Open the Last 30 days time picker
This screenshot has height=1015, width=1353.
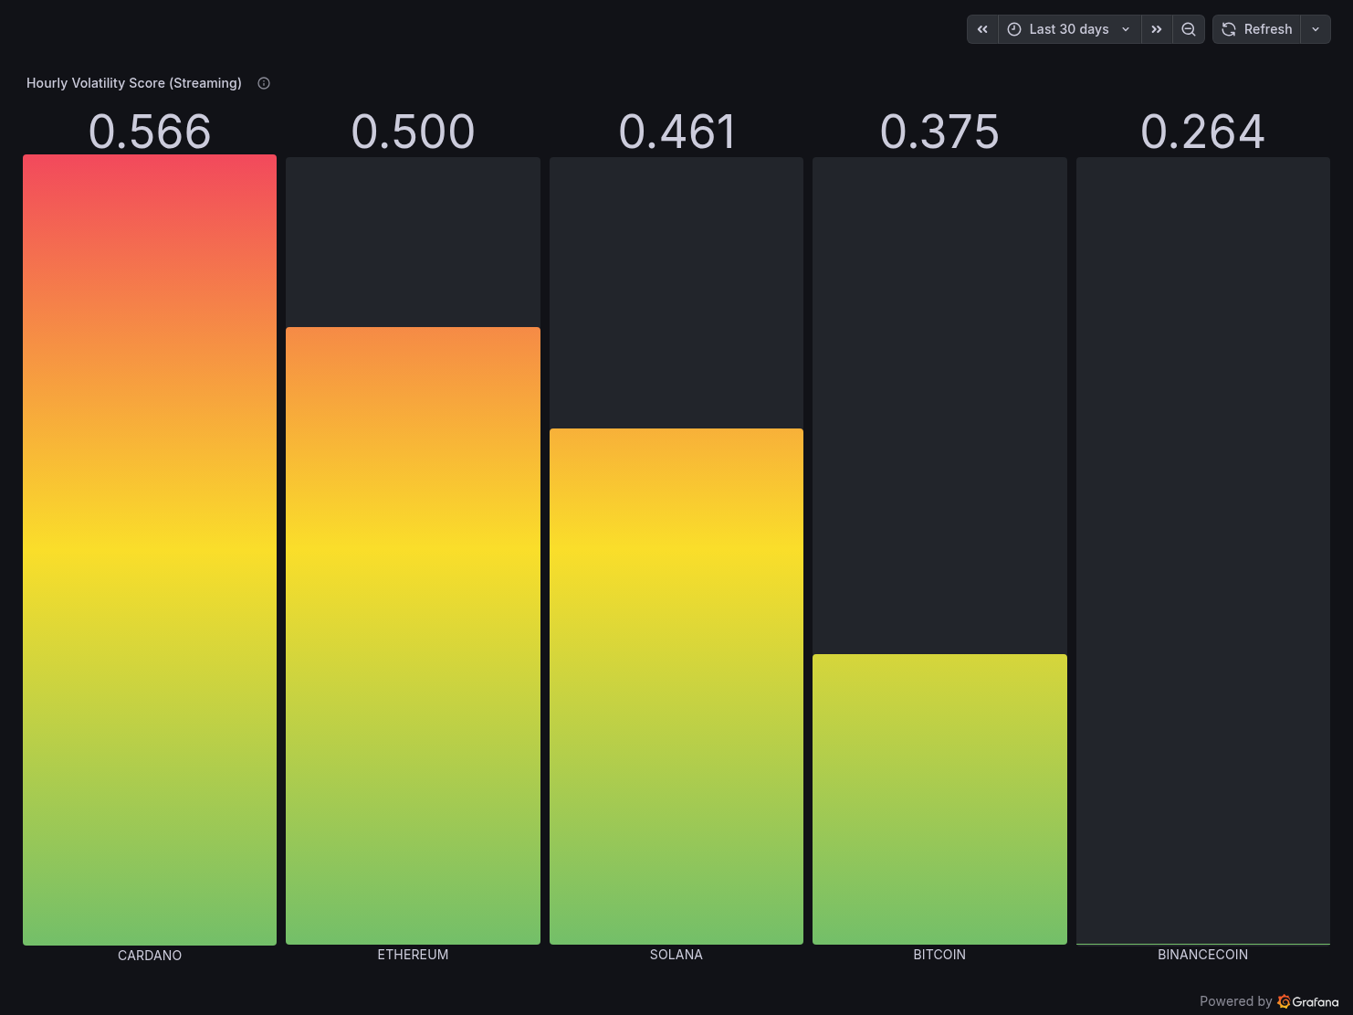pyautogui.click(x=1069, y=29)
